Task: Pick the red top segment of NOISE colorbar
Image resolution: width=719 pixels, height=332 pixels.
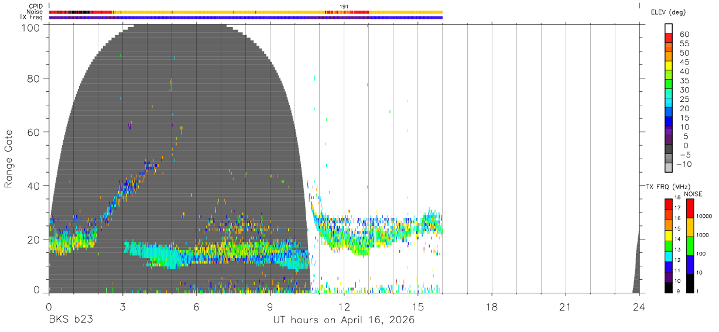Action: 690,208
